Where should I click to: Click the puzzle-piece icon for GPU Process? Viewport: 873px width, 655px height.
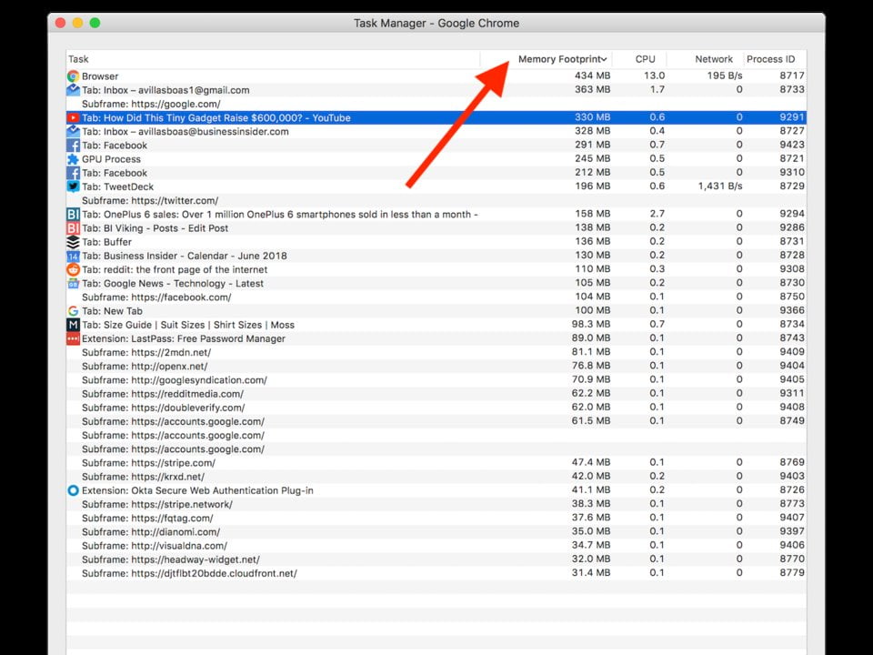tap(73, 159)
